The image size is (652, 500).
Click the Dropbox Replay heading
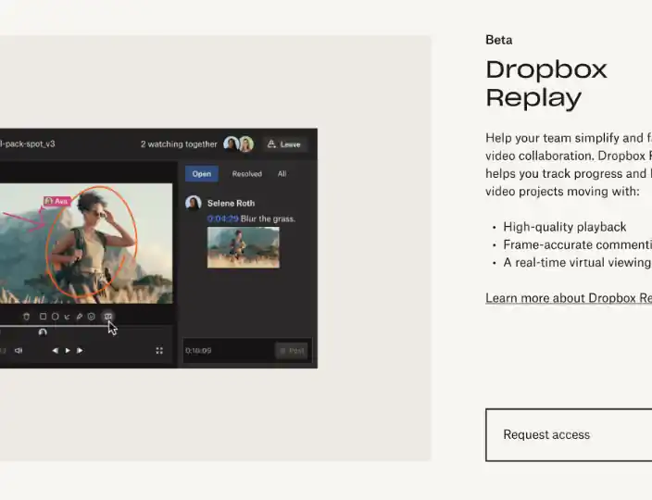[x=546, y=83]
